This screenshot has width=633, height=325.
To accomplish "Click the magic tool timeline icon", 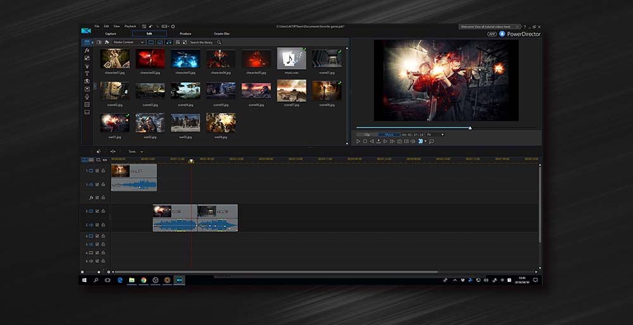I will coord(99,152).
